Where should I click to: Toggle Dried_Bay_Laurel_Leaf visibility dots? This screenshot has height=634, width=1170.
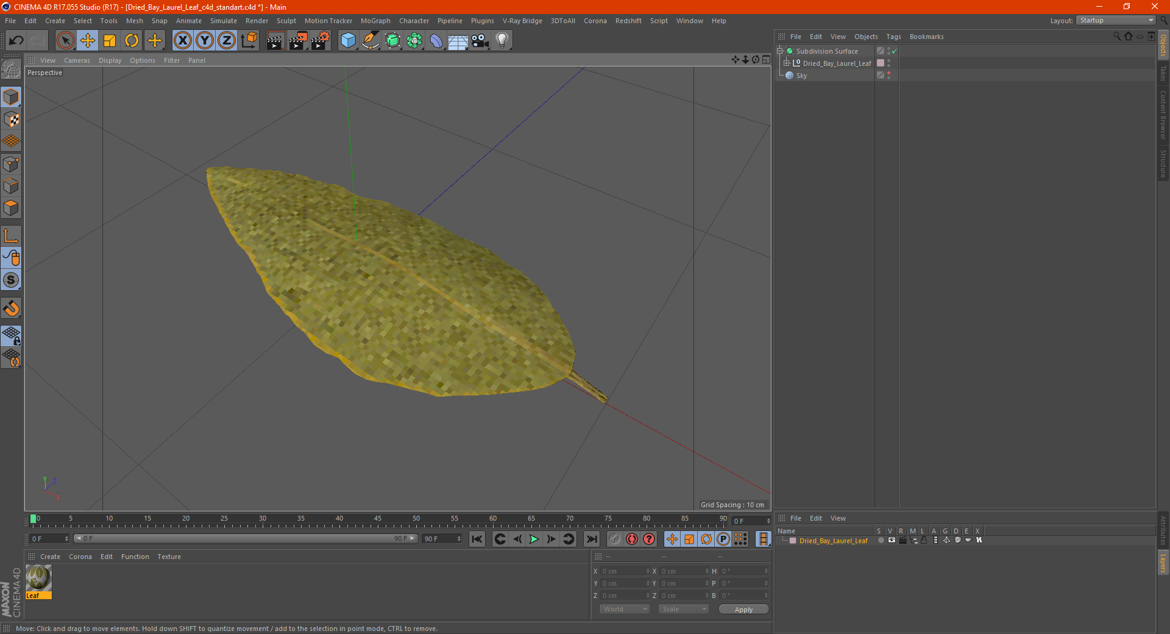click(x=888, y=63)
